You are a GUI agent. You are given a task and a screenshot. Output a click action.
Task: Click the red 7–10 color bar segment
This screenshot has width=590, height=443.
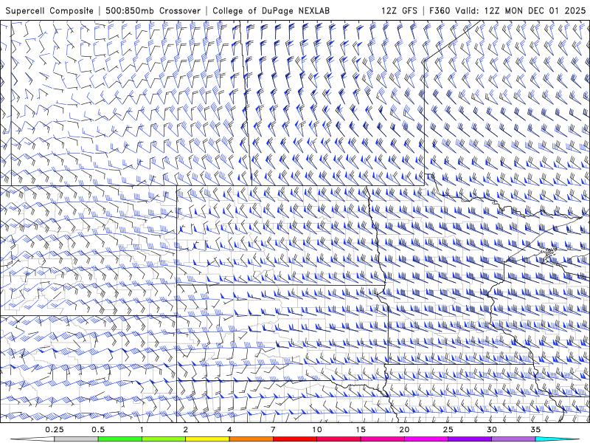pyautogui.click(x=294, y=439)
